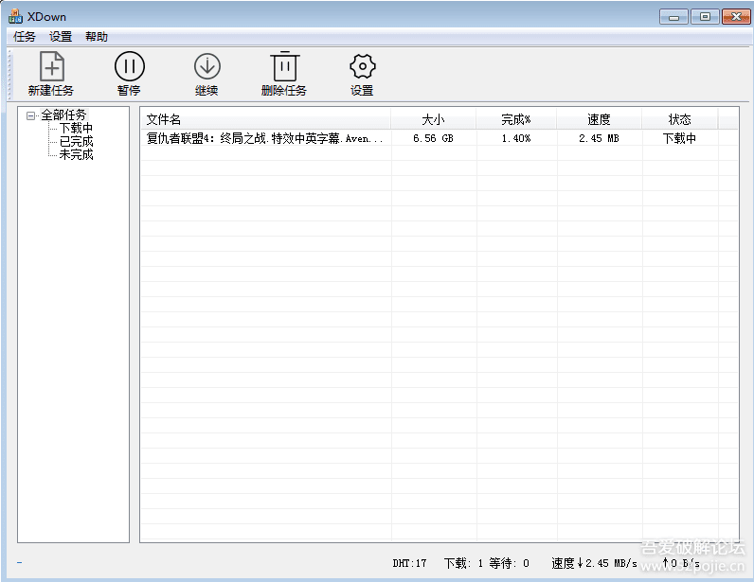Screen dimensions: 754x582
Task: Maximize the XDown window
Action: click(x=704, y=16)
